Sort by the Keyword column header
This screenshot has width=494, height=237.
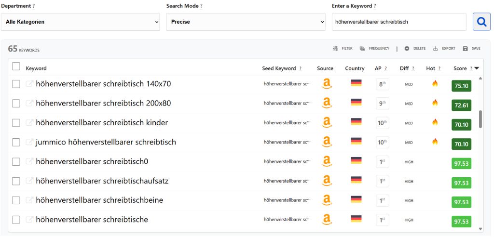coord(36,68)
